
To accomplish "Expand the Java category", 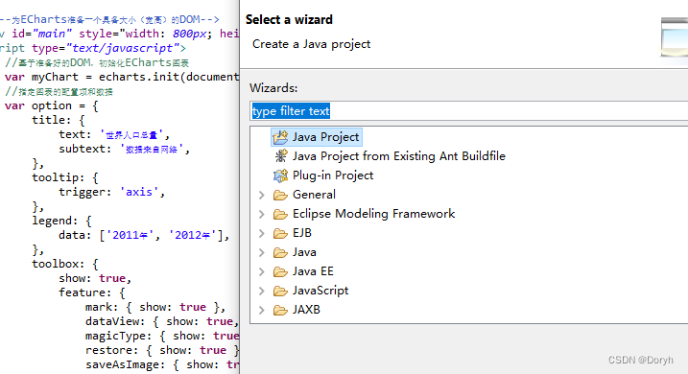I will tap(262, 252).
